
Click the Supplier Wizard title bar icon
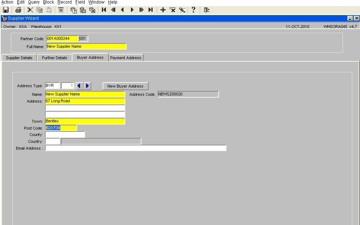click(x=4, y=18)
